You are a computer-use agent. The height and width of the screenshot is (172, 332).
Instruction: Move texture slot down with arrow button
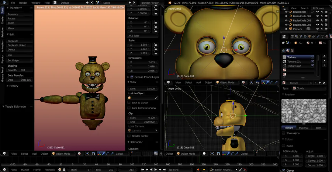(x=324, y=60)
